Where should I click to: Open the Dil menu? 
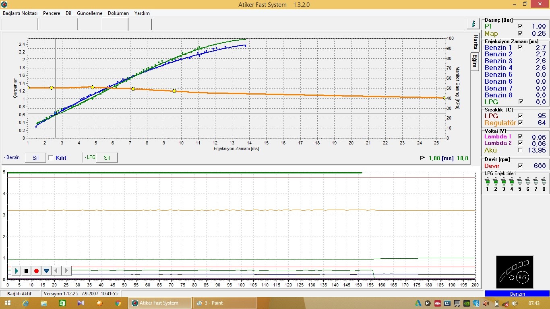coord(68,13)
